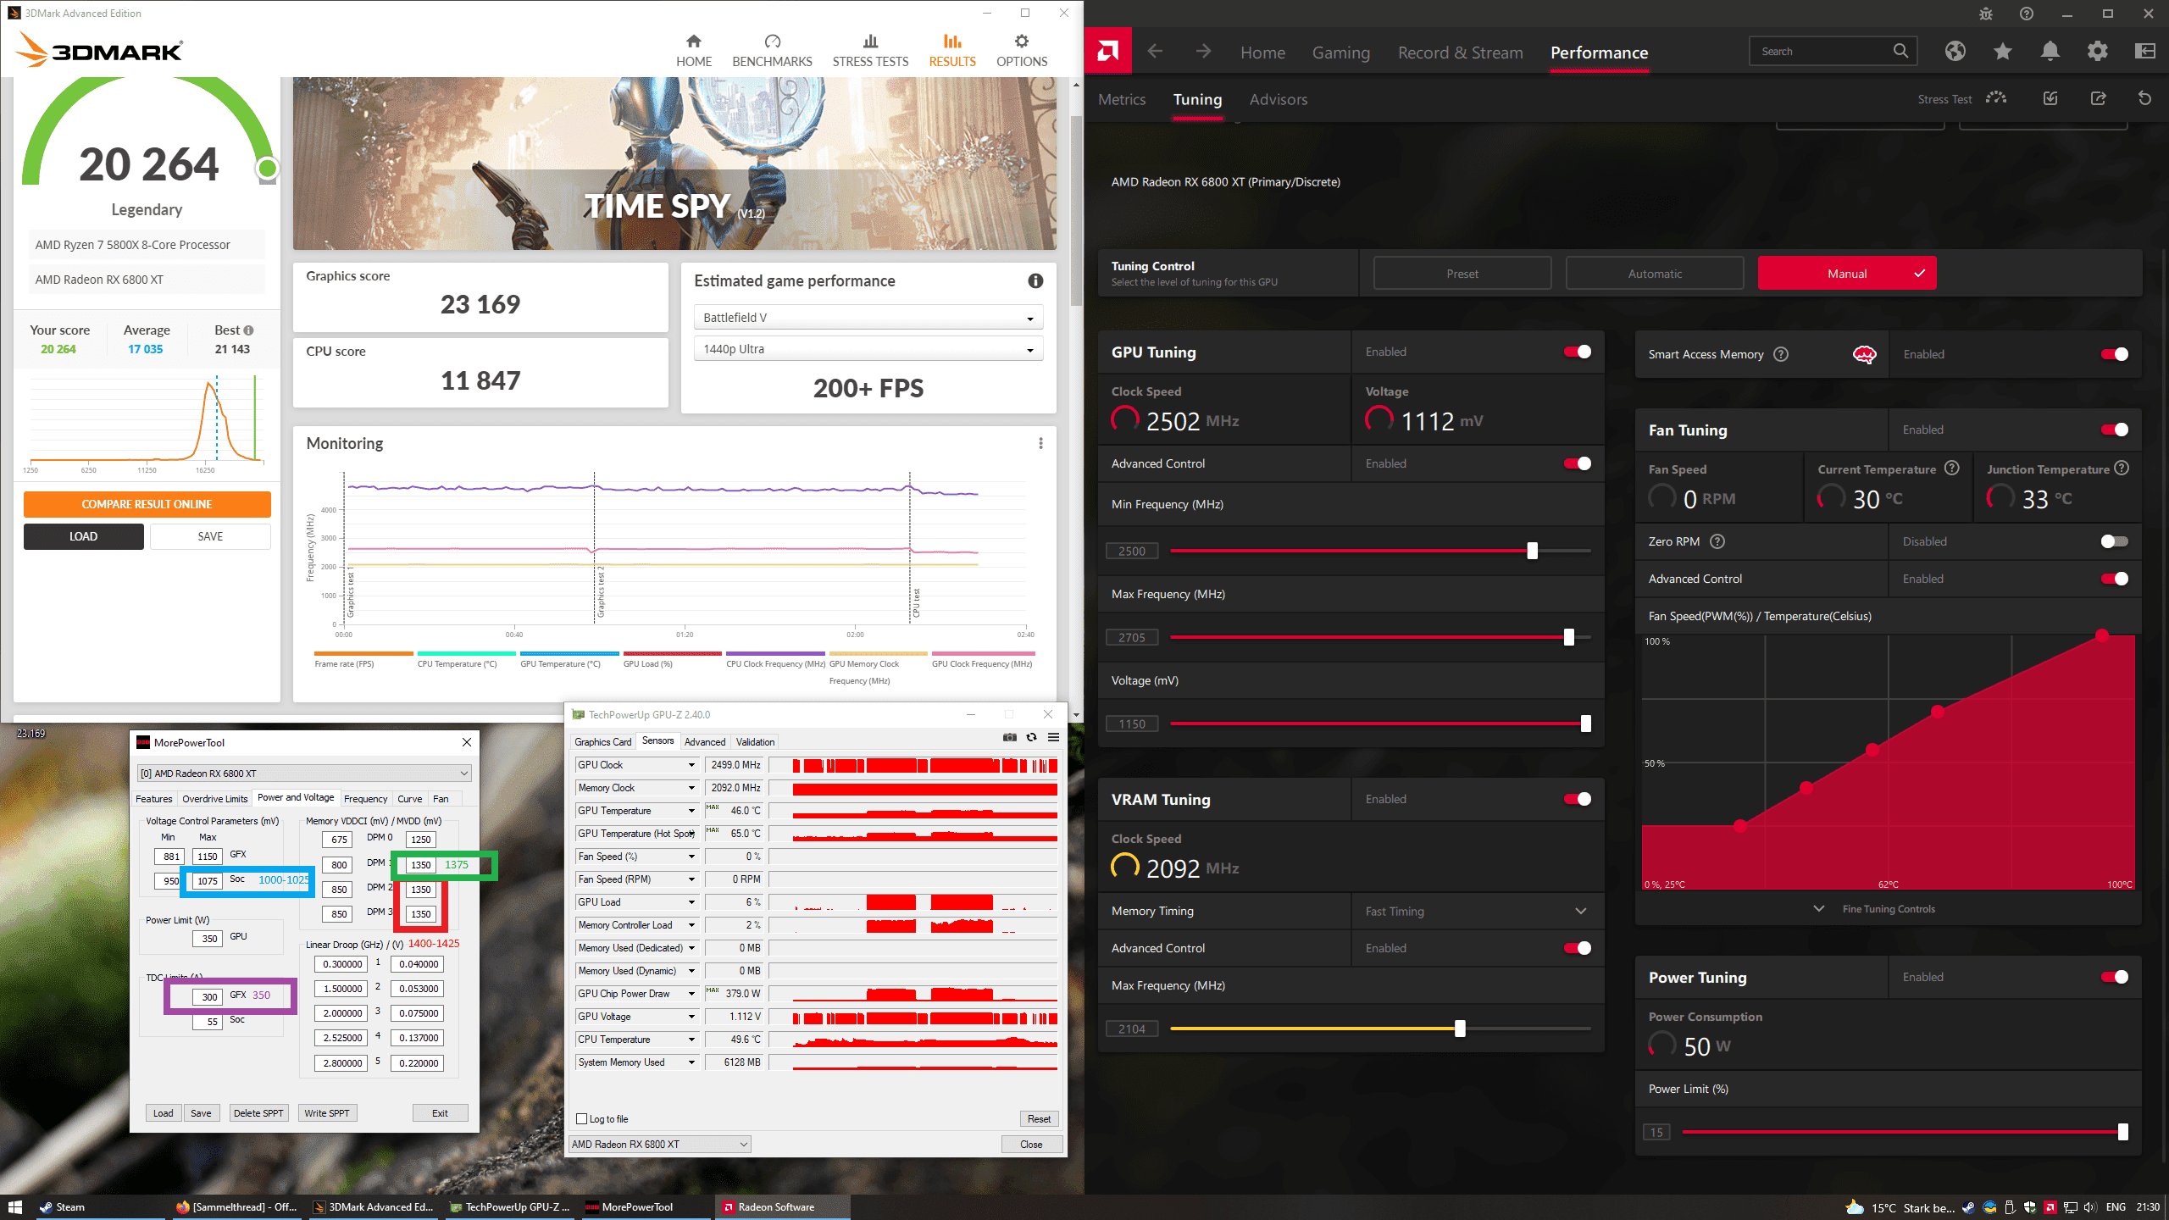Screen dimensions: 2169x1220
Task: Click the reset tuning icon
Action: pos(2144,99)
